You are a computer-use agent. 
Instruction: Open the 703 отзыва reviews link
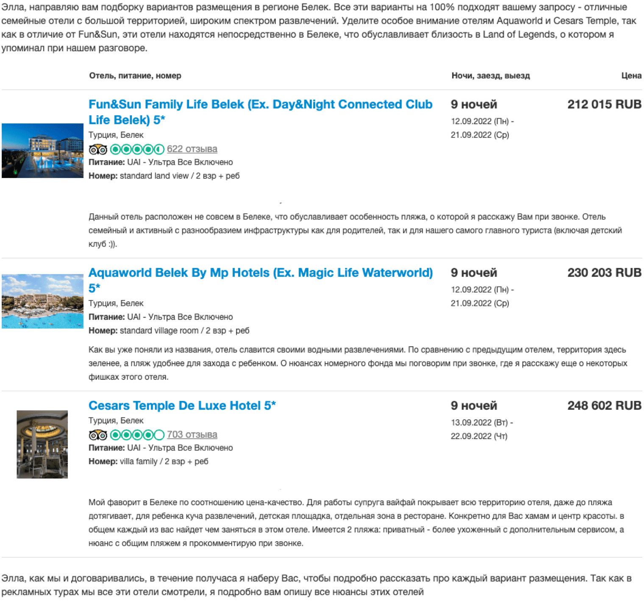pos(192,434)
